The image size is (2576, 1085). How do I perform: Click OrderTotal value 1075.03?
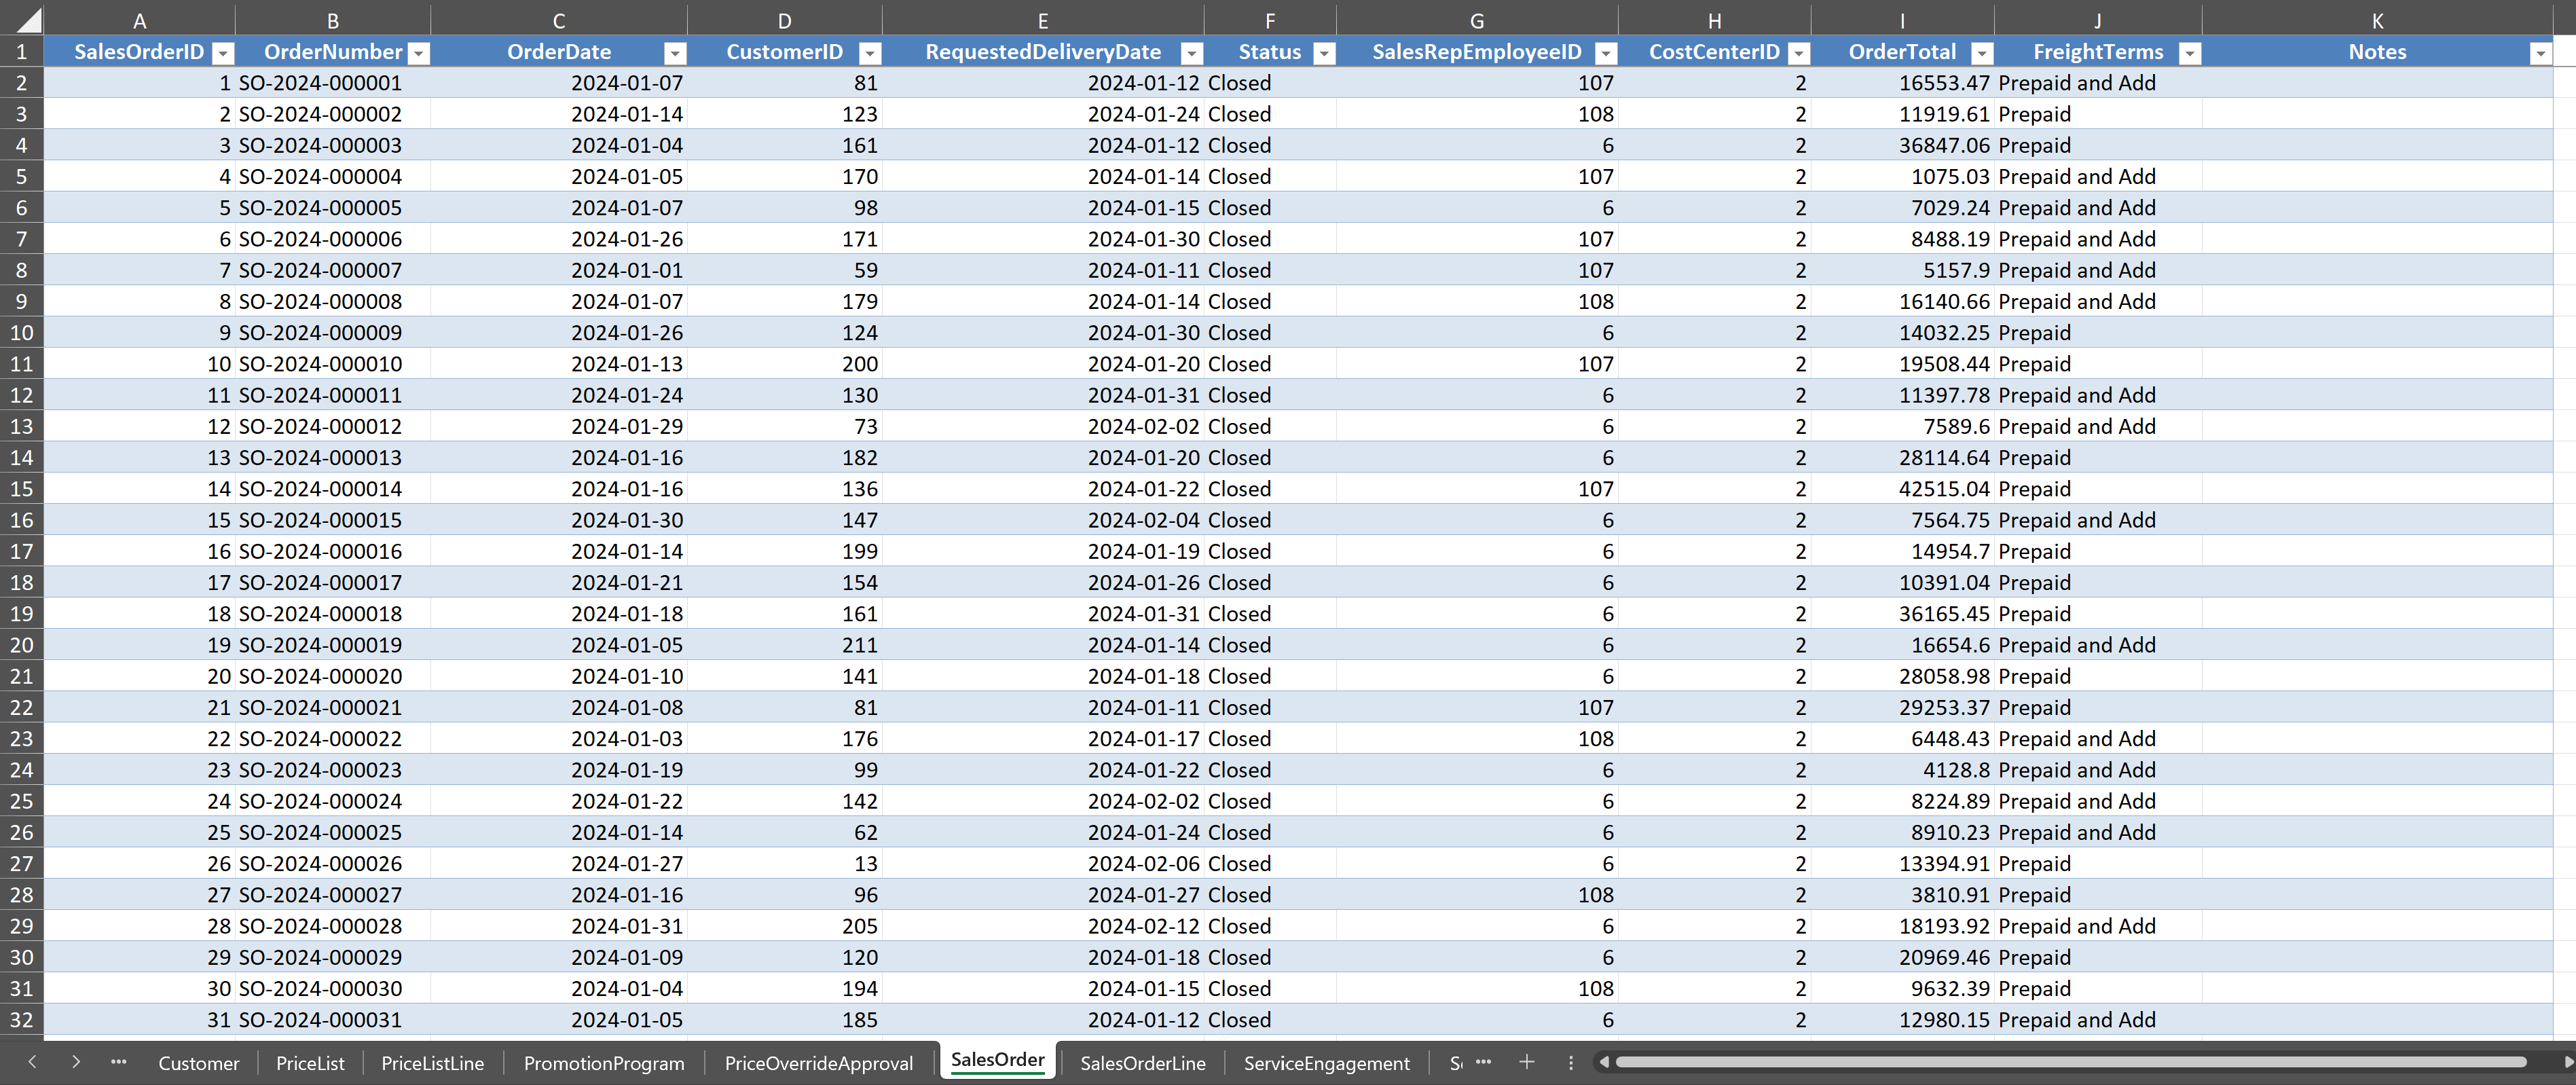1902,177
